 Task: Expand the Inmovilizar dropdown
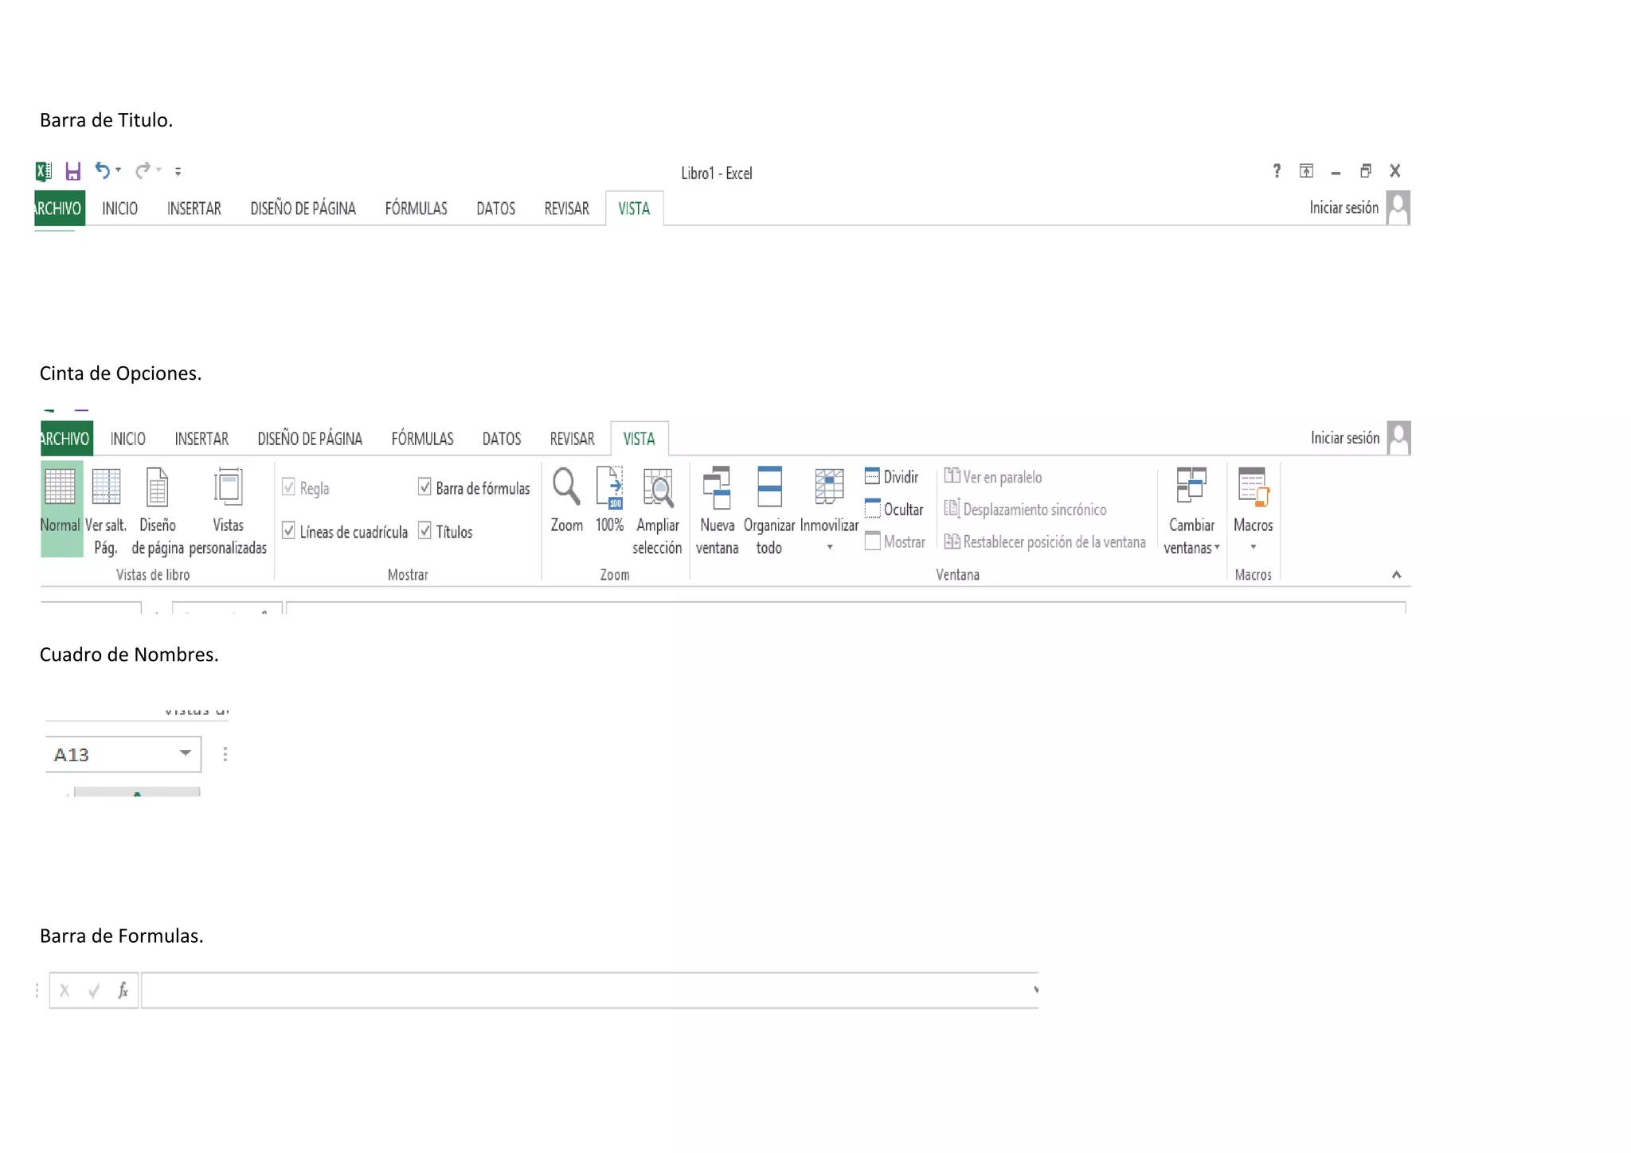tap(829, 547)
